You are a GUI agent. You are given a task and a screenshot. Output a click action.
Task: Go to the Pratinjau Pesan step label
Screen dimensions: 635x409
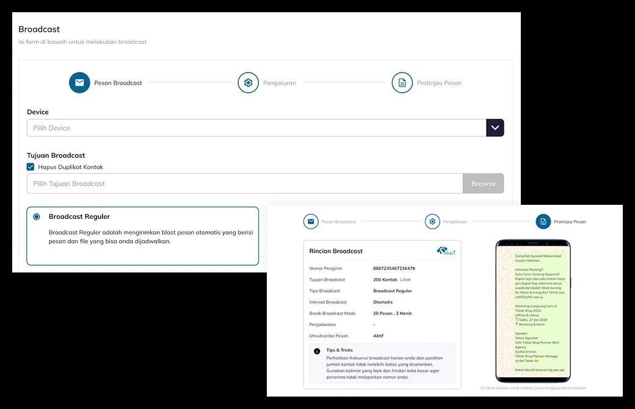[x=438, y=83]
